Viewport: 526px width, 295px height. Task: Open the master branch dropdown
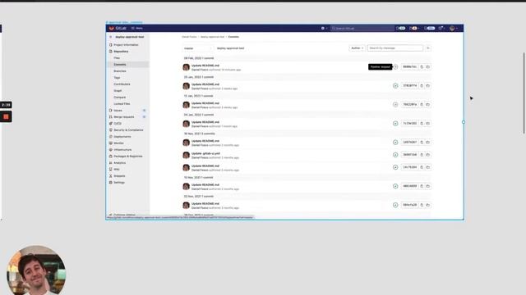[x=197, y=48]
